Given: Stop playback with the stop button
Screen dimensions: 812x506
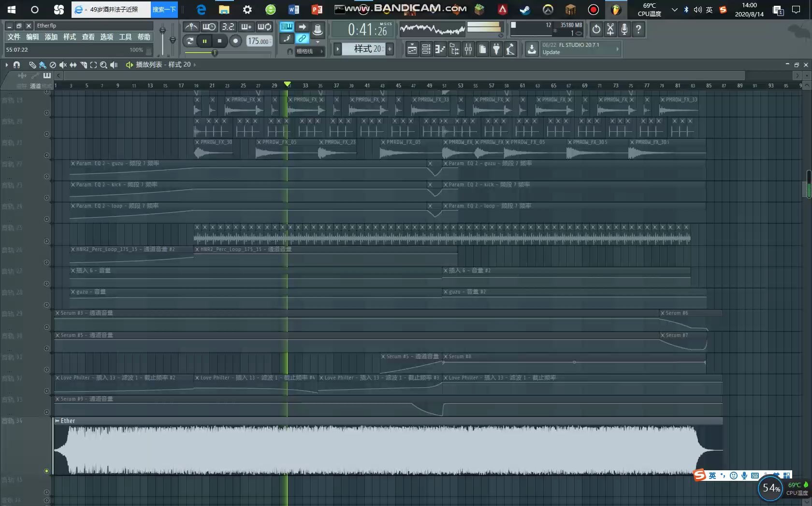Looking at the screenshot, I should click(219, 41).
